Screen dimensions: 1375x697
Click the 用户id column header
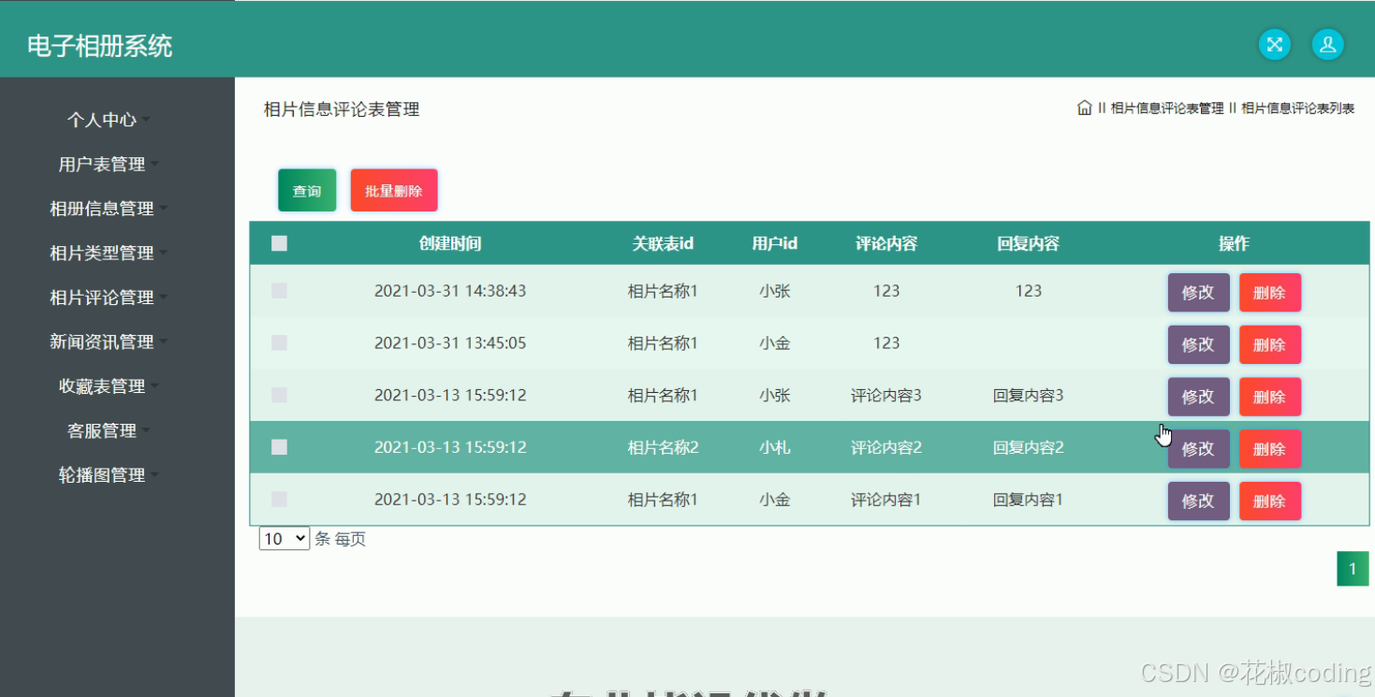(775, 243)
